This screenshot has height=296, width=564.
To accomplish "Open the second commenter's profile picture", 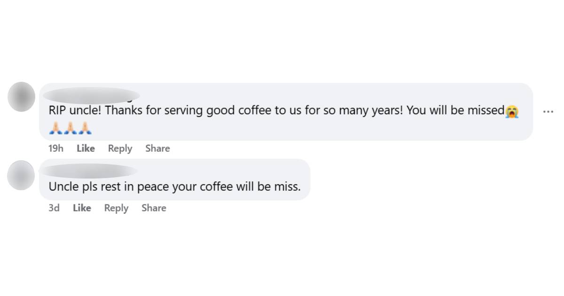I will [x=21, y=175].
